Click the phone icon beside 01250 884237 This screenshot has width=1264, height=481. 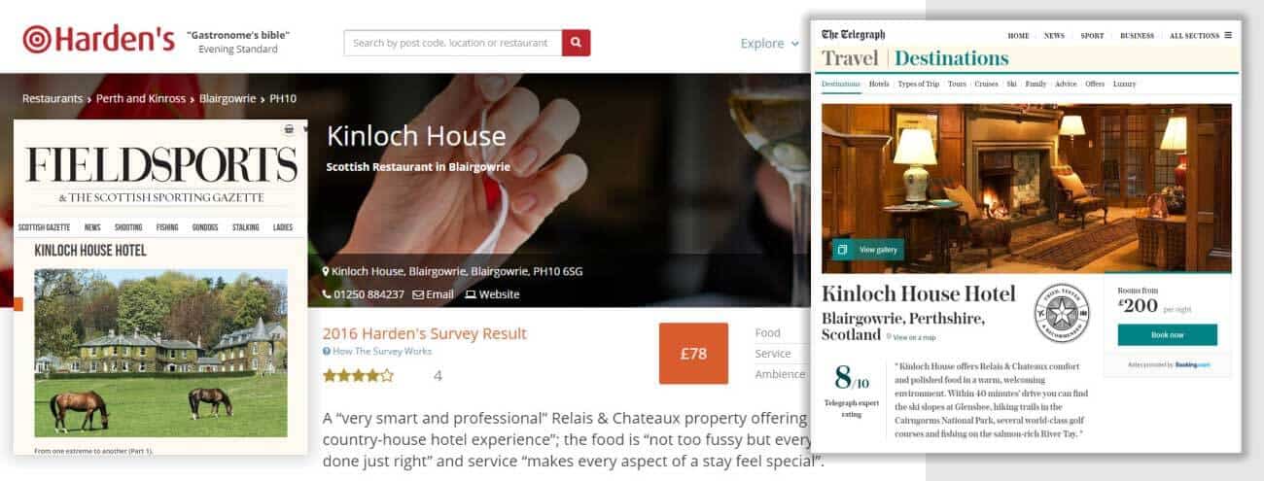point(327,294)
